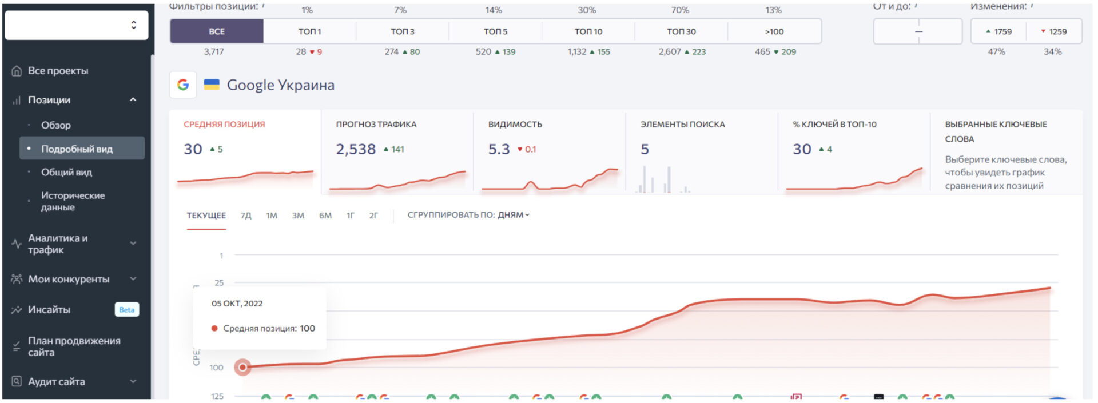Click the bar chart icon beside Позиции
Viewport: 1098px width, 403px height.
click(x=17, y=100)
